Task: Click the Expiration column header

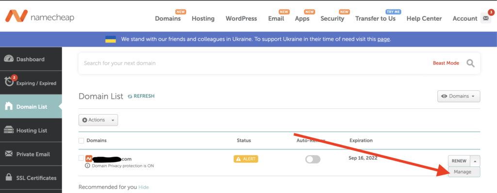Action: point(361,140)
